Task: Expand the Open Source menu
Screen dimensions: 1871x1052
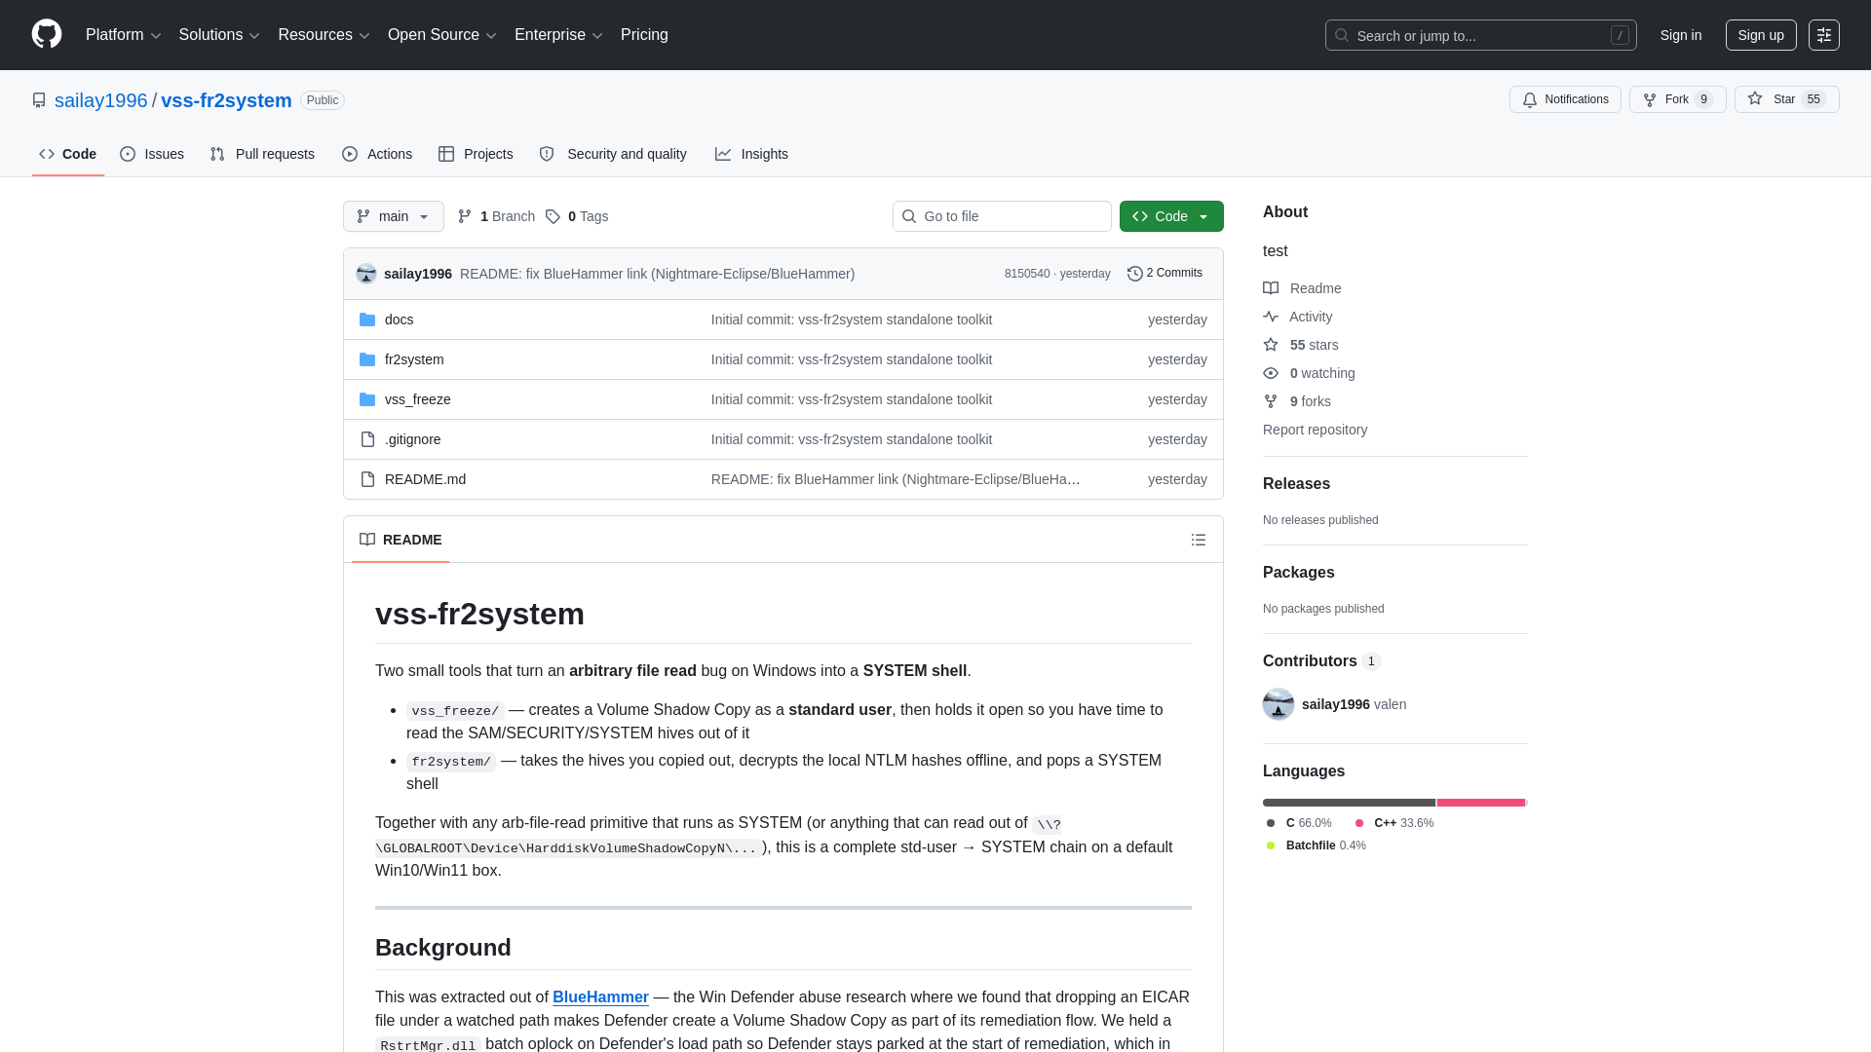Action: click(x=442, y=35)
